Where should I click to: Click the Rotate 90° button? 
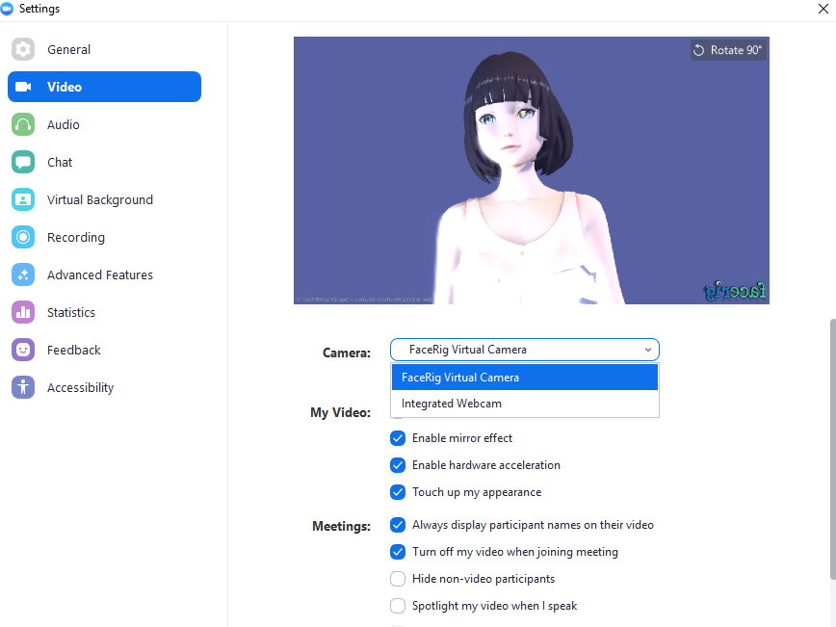[x=728, y=50]
